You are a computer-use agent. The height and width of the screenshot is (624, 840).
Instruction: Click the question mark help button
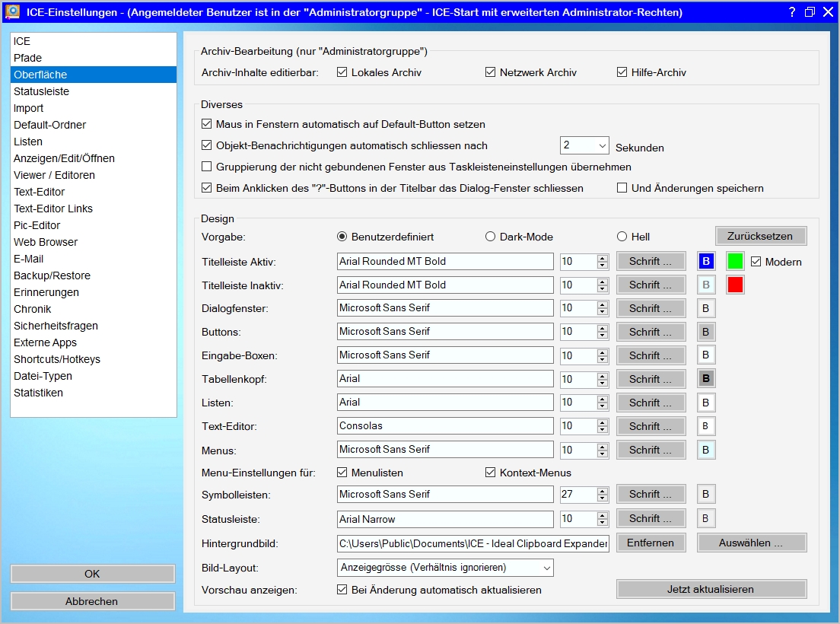792,11
